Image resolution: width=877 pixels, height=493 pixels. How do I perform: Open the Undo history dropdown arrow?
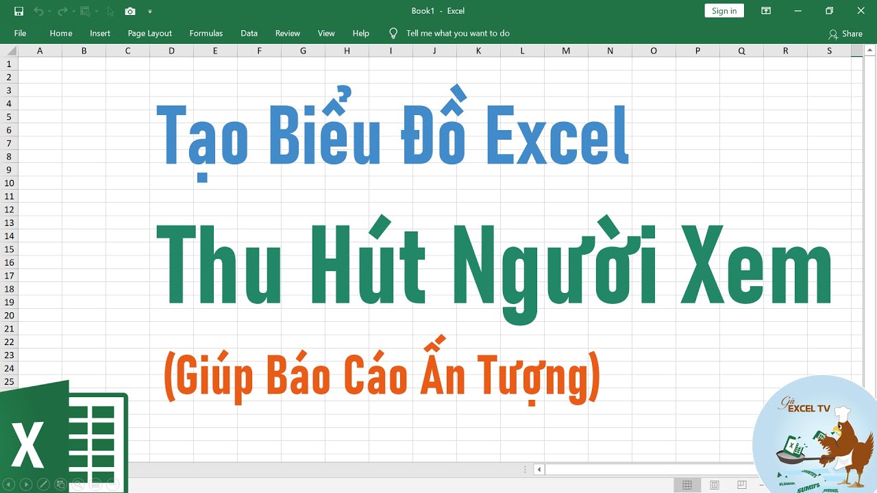click(x=49, y=11)
